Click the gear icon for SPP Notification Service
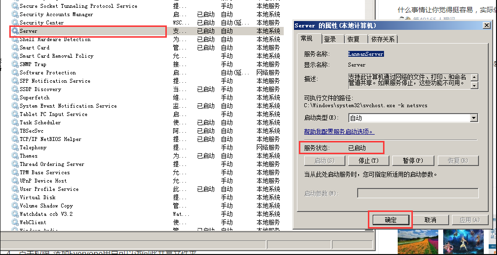This screenshot has height=255, width=497. 15,81
